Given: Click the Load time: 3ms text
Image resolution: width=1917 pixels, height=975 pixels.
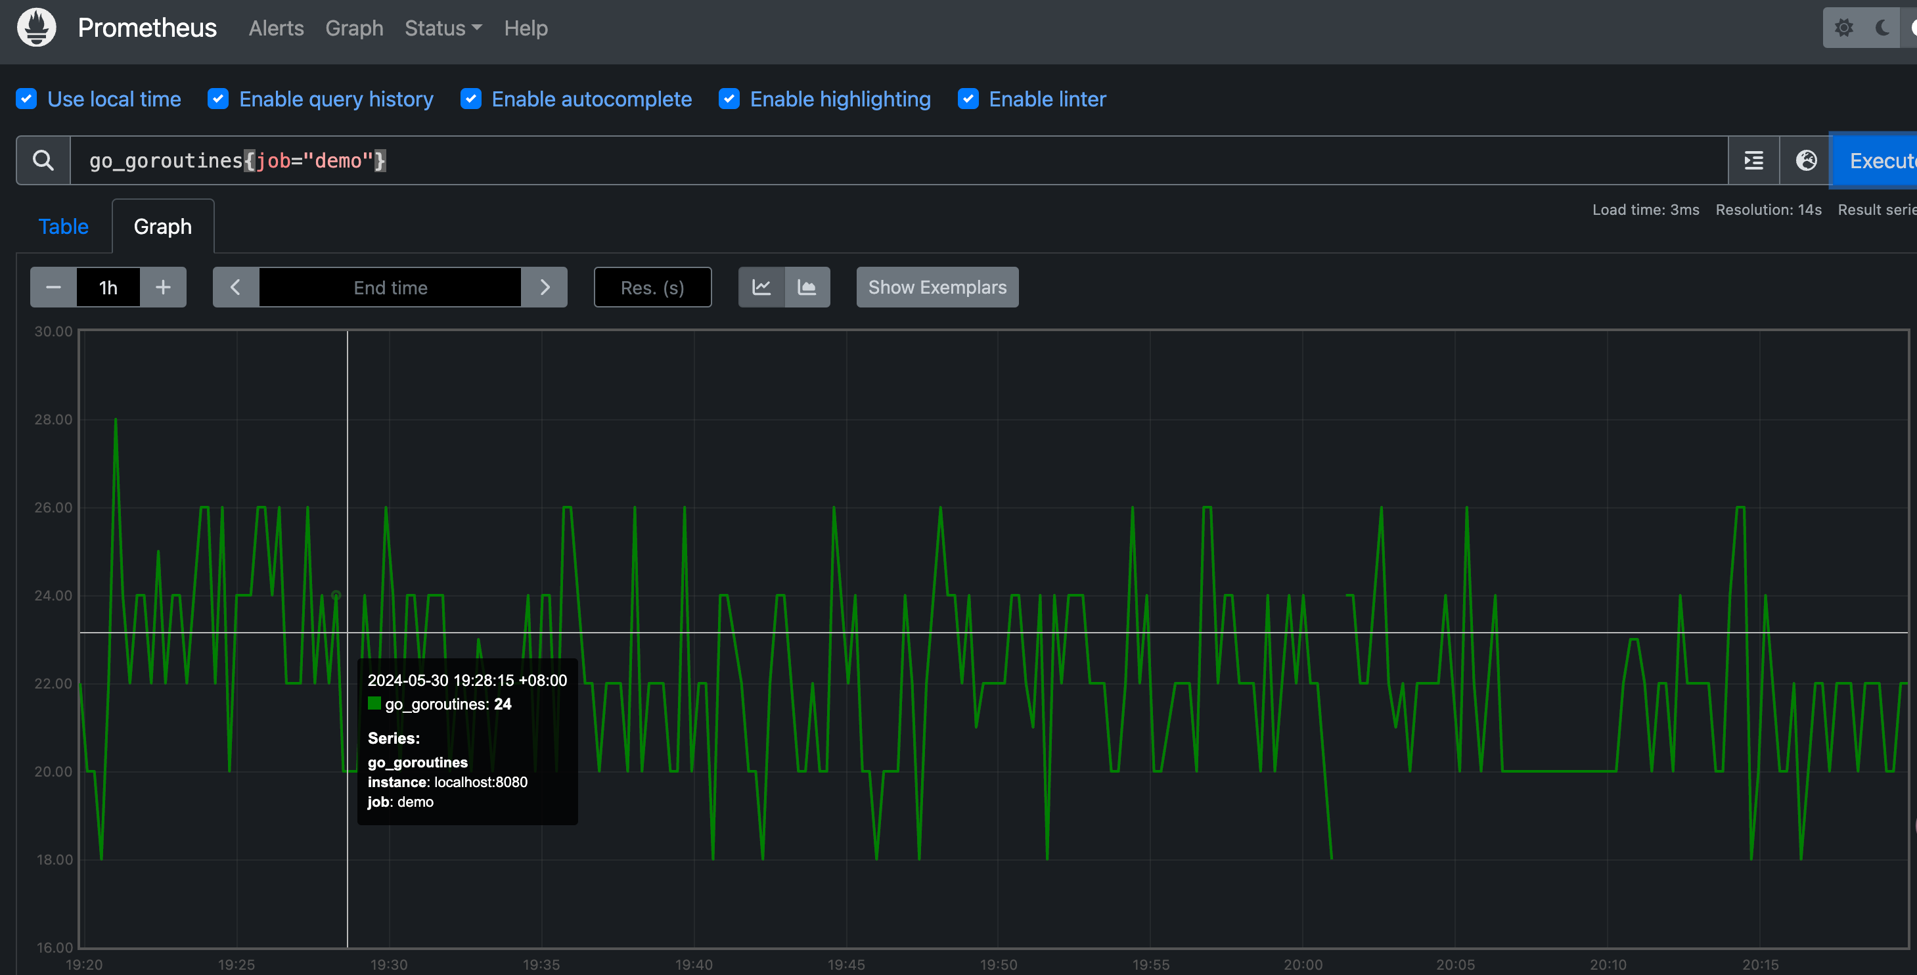Looking at the screenshot, I should [1646, 210].
